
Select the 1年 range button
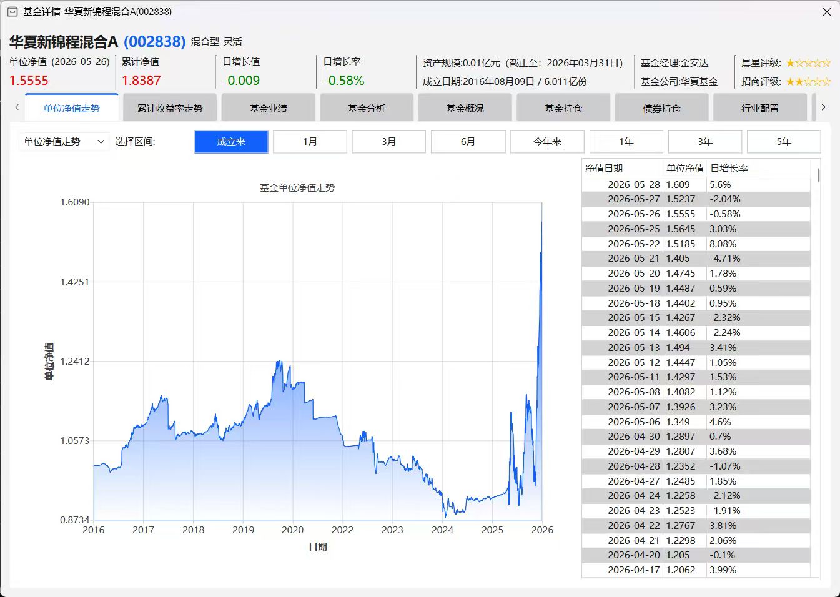[626, 142]
